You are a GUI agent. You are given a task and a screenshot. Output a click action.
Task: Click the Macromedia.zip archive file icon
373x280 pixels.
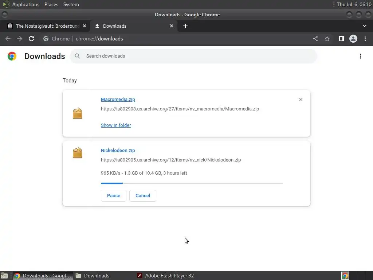pyautogui.click(x=77, y=113)
